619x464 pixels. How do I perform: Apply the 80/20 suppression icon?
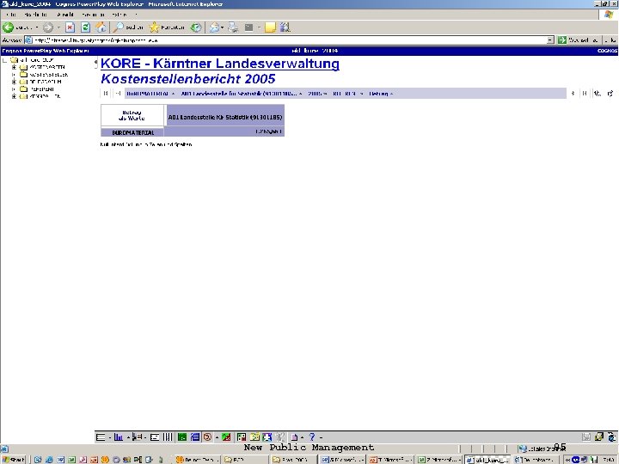click(208, 437)
